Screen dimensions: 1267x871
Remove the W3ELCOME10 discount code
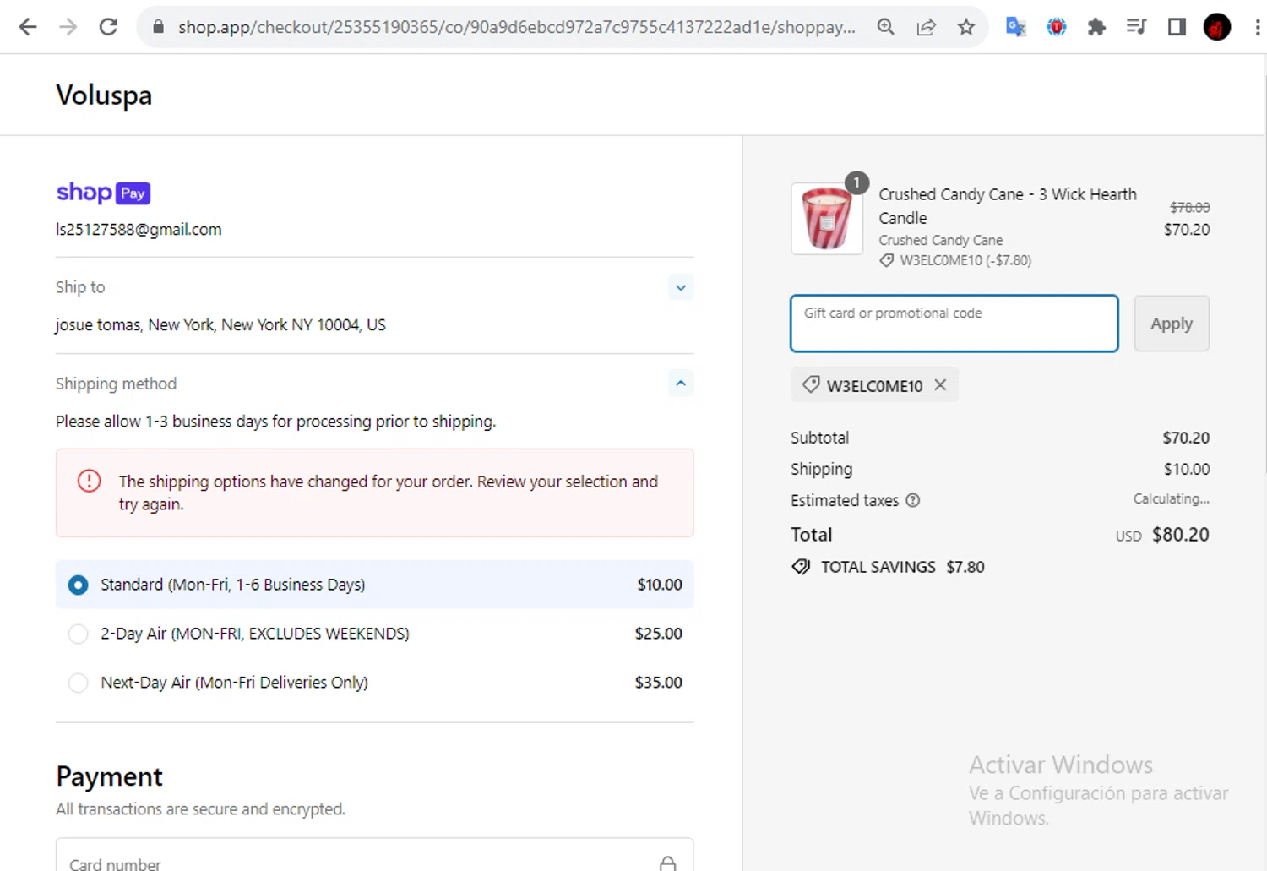[x=940, y=385]
